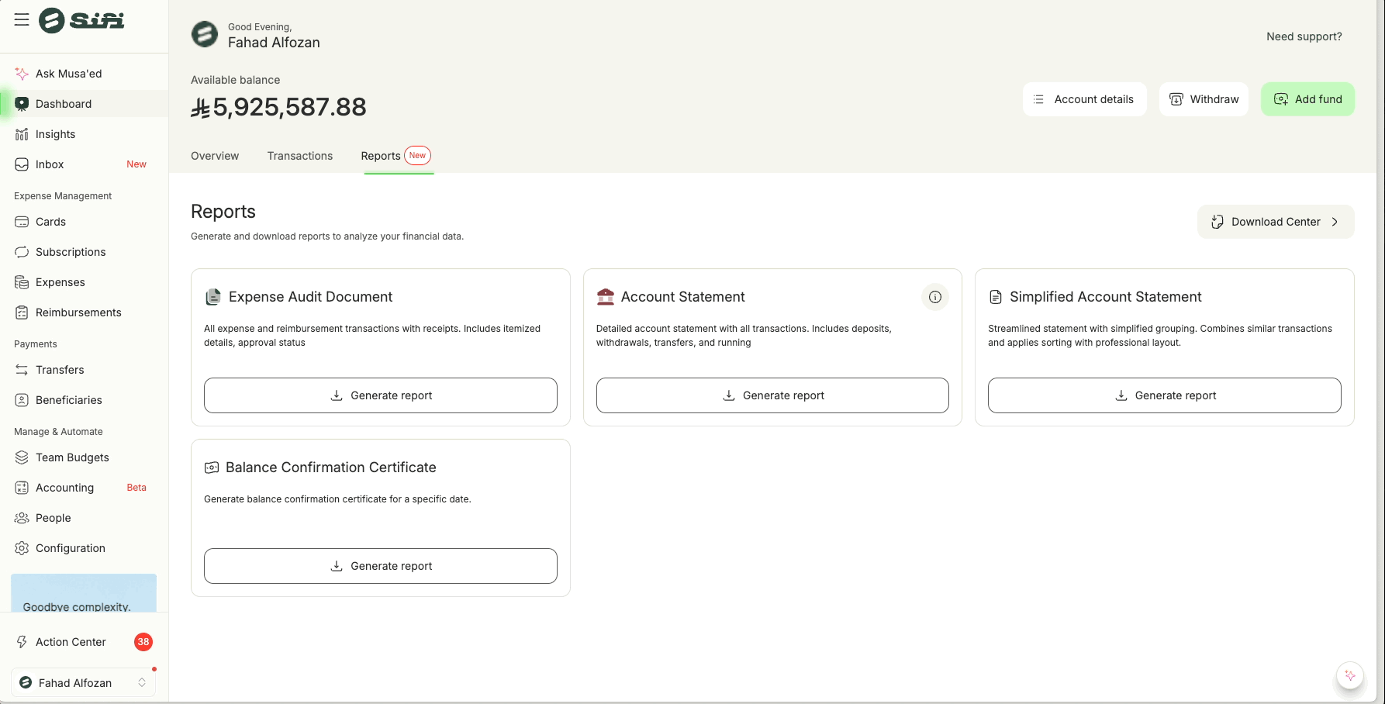1385x704 pixels.
Task: Switch to the Overview tab
Action: coord(215,156)
